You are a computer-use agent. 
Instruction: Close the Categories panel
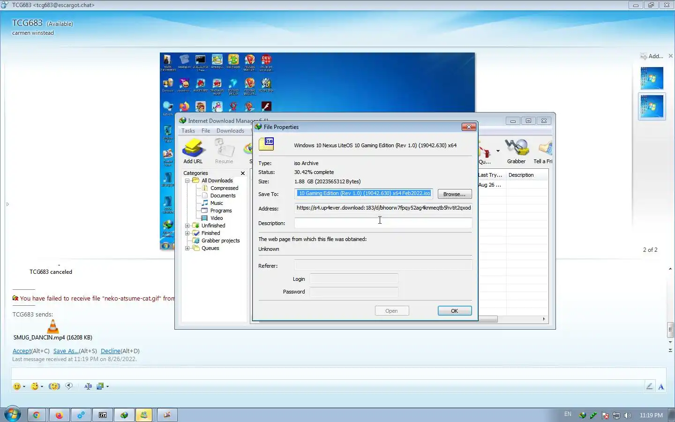(x=243, y=173)
